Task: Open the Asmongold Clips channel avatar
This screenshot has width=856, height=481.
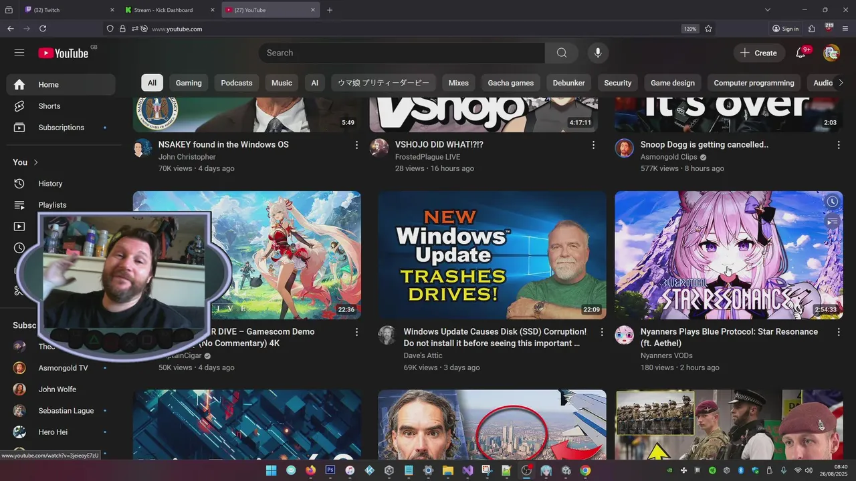Action: pos(624,148)
